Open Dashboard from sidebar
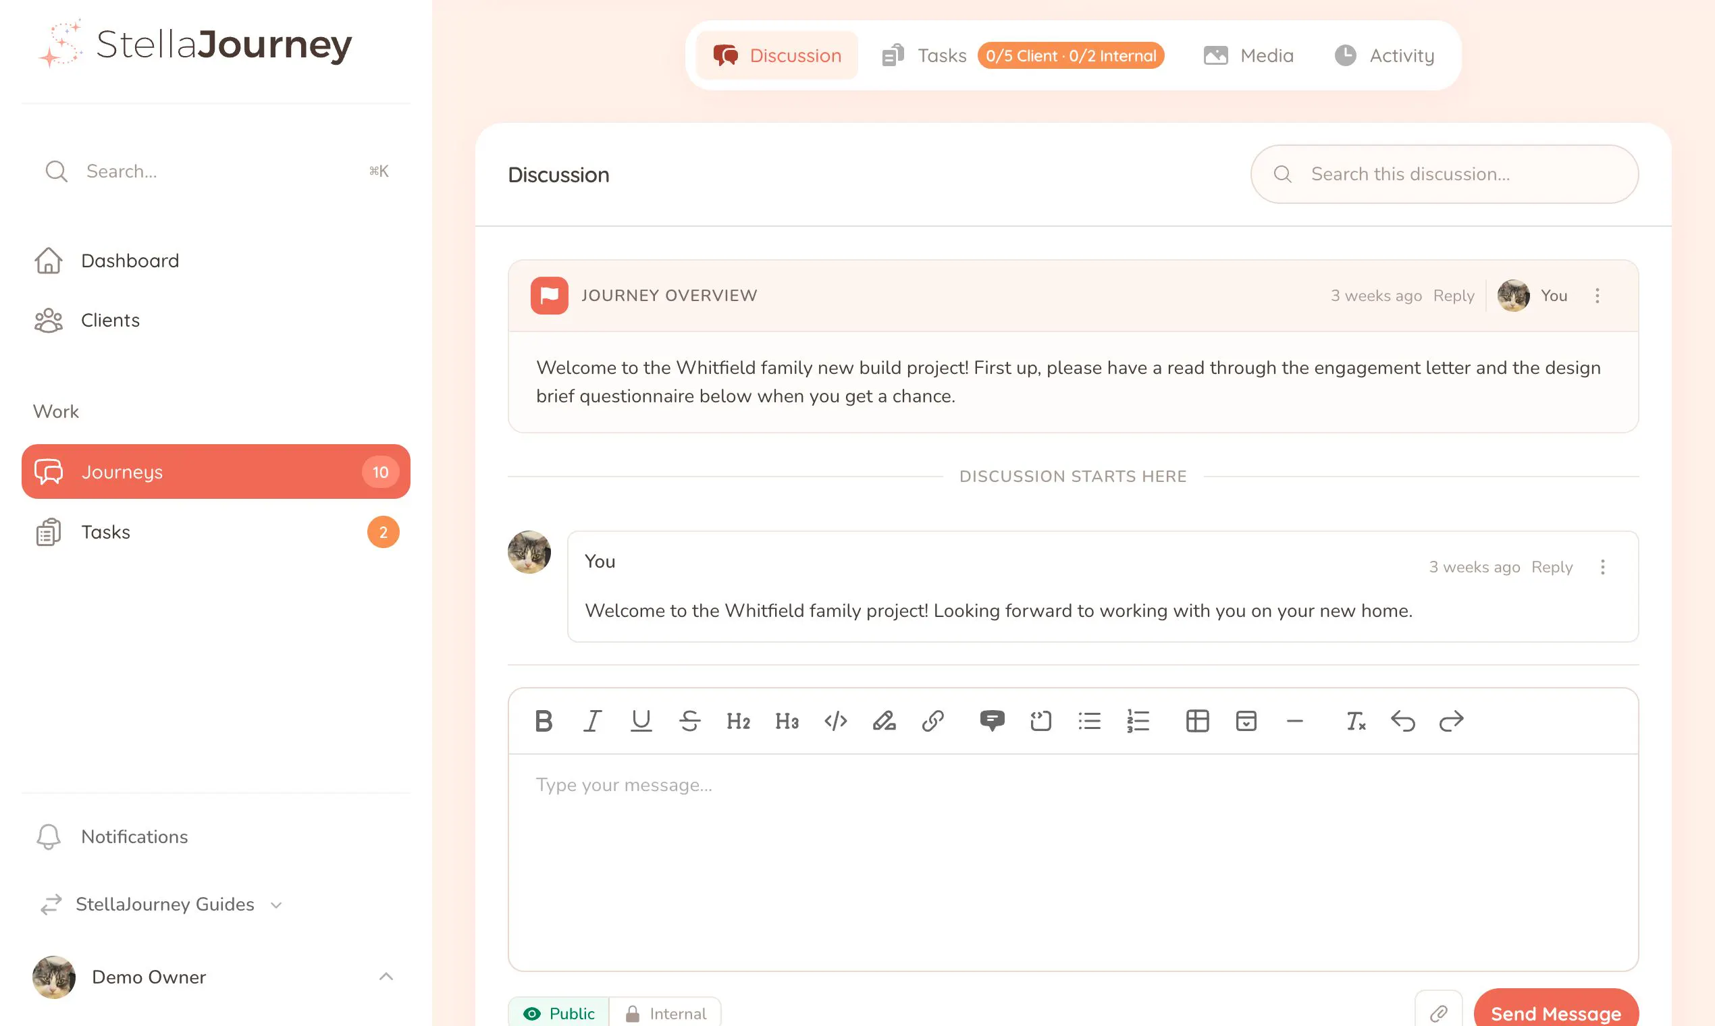Viewport: 1715px width, 1026px height. (x=216, y=261)
